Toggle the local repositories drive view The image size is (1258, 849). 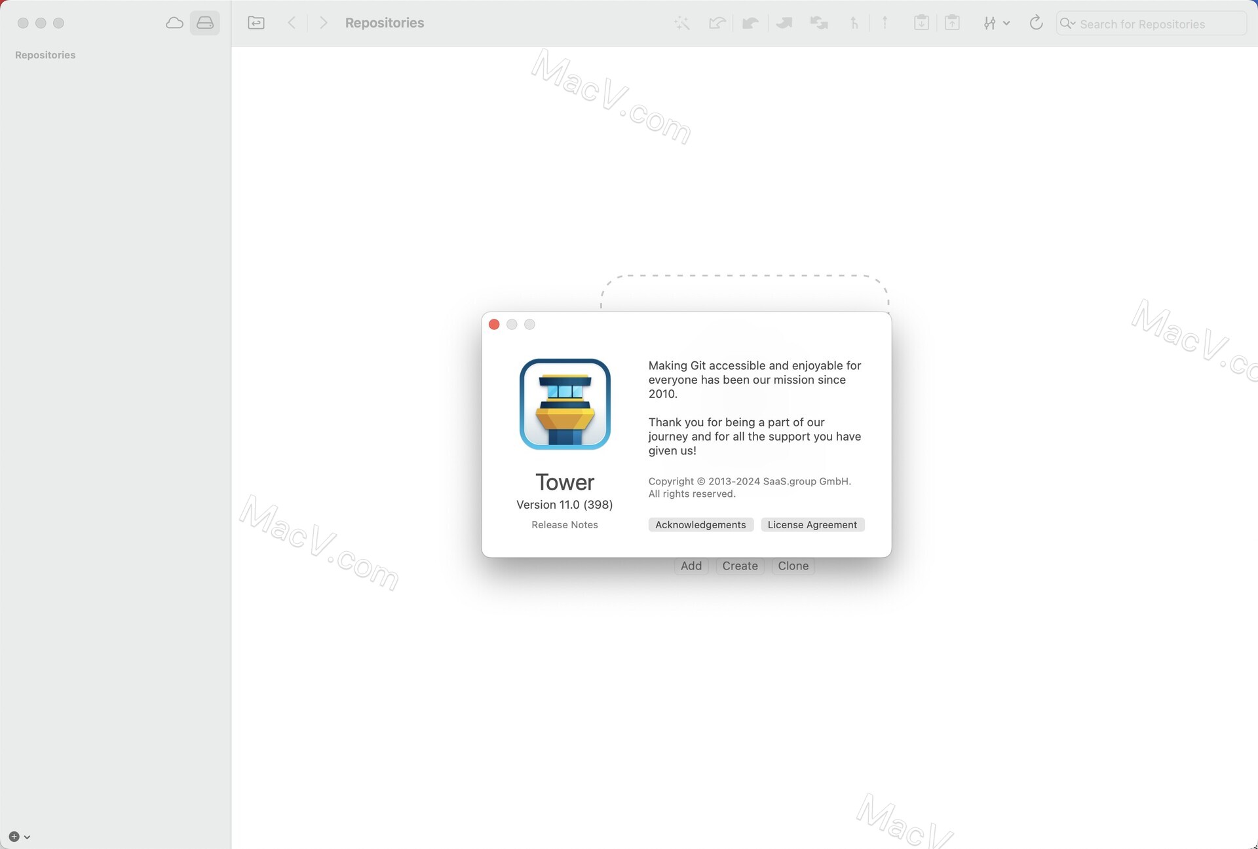204,22
